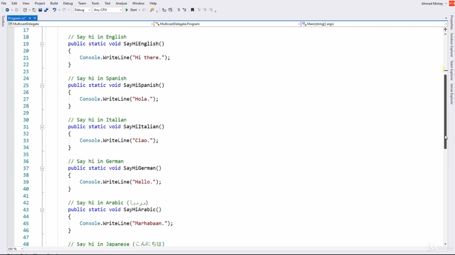455x255 pixels.
Task: Click the Find in Files toolbar icon
Action: (x=152, y=10)
